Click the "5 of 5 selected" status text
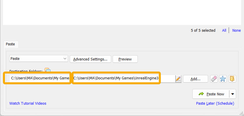 click(203, 31)
